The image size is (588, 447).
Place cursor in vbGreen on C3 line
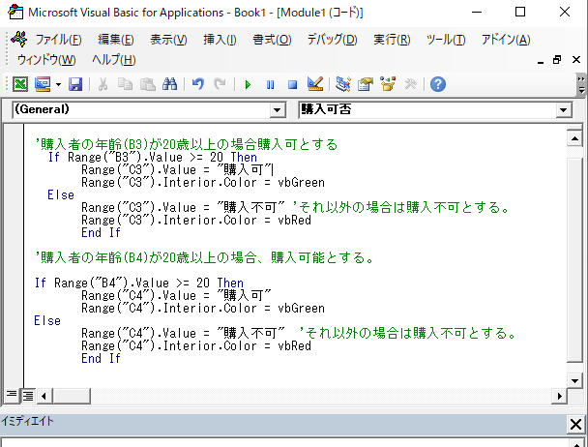301,183
